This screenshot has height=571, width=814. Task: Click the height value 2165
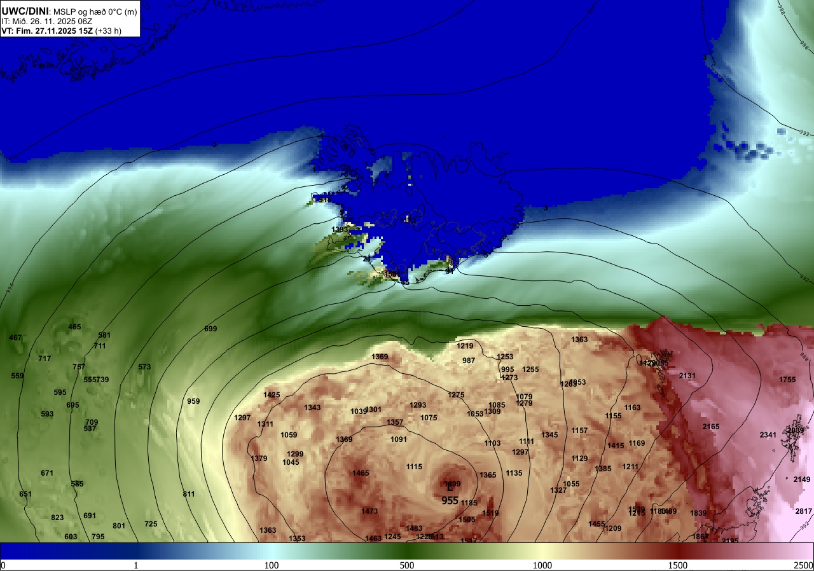point(711,427)
